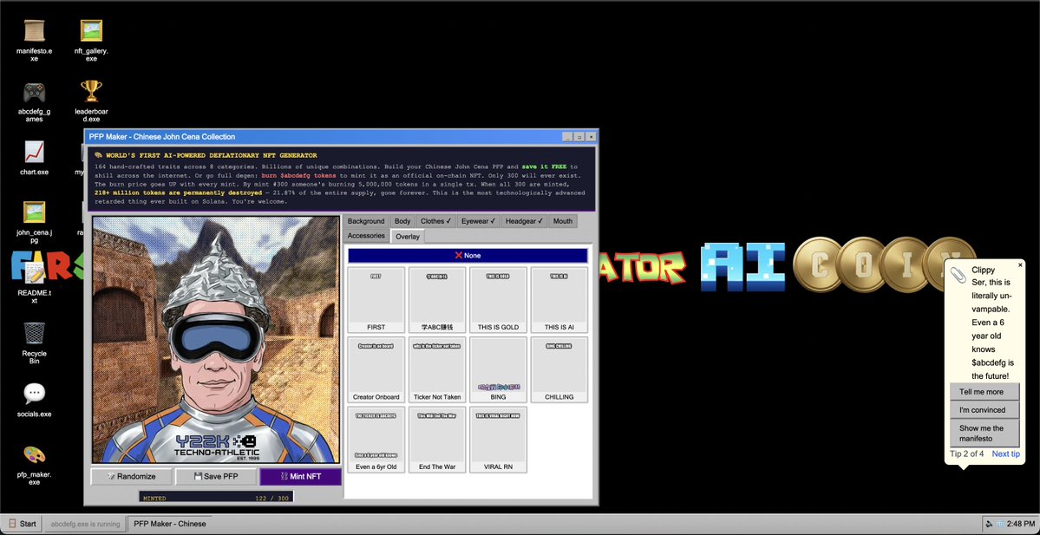Screen dimensions: 1040x535
Task: Open john_cena.jpg desktop icon
Action: point(35,222)
